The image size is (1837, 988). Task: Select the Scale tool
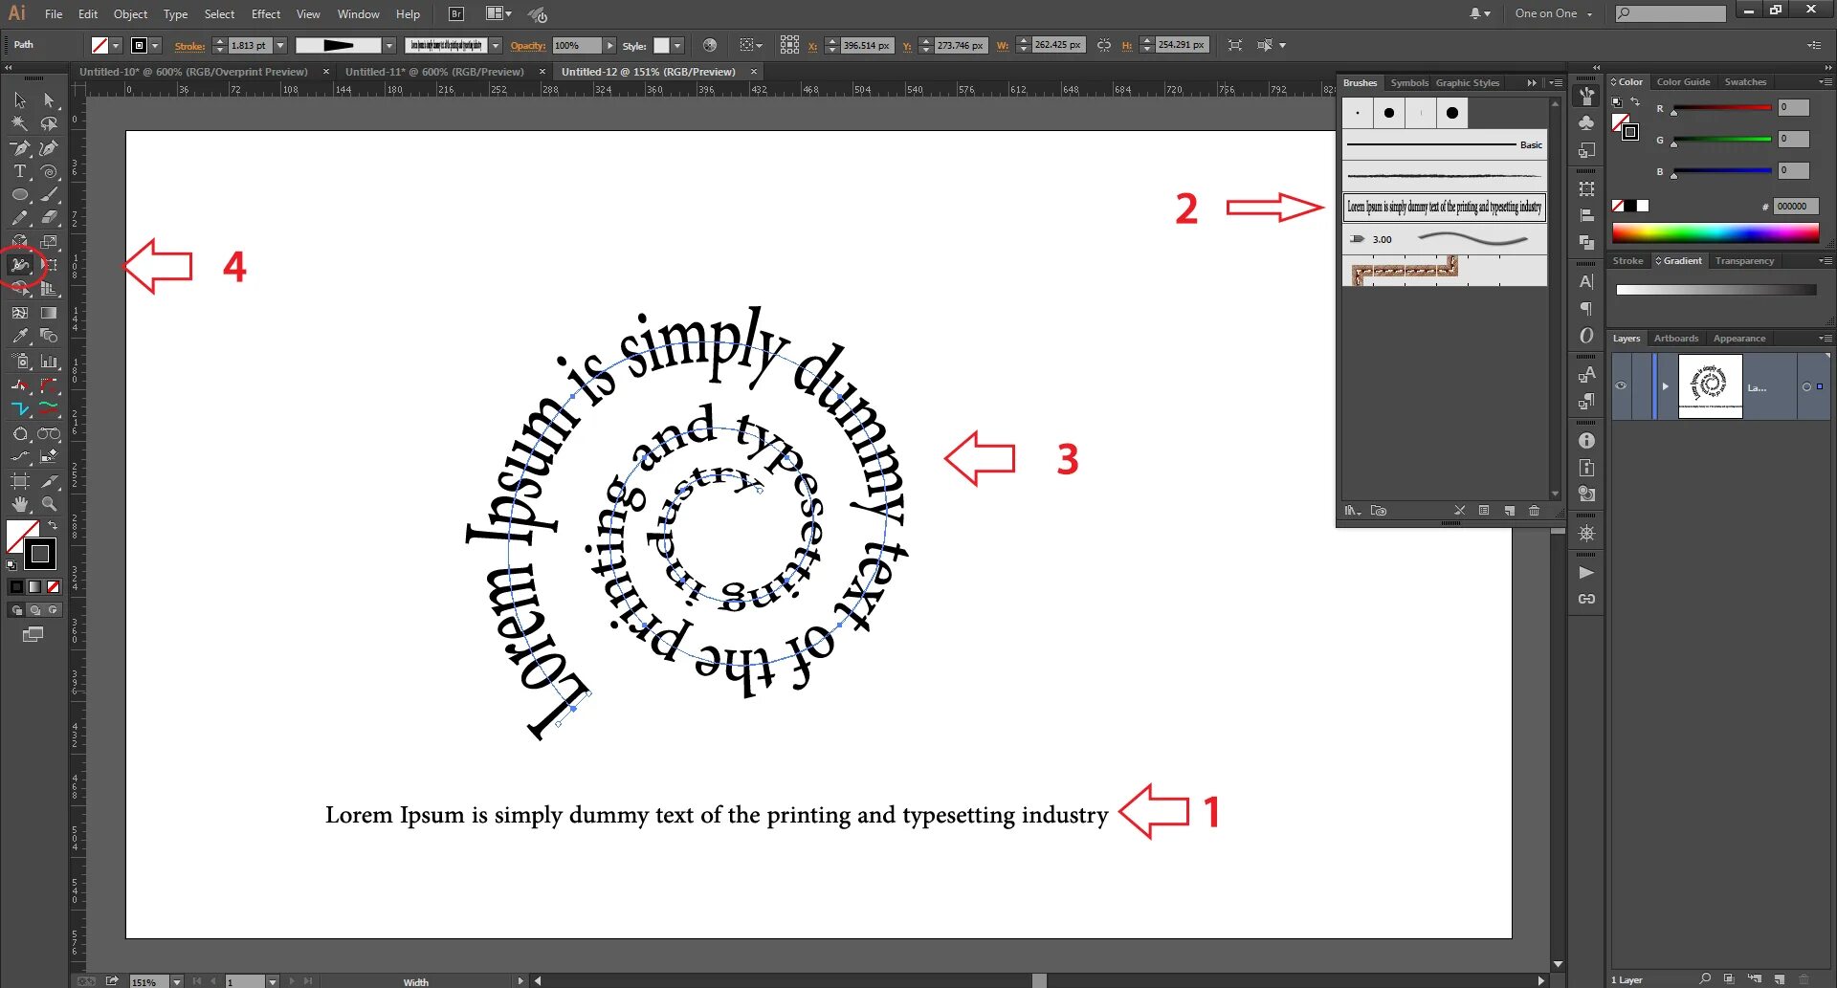pyautogui.click(x=49, y=242)
